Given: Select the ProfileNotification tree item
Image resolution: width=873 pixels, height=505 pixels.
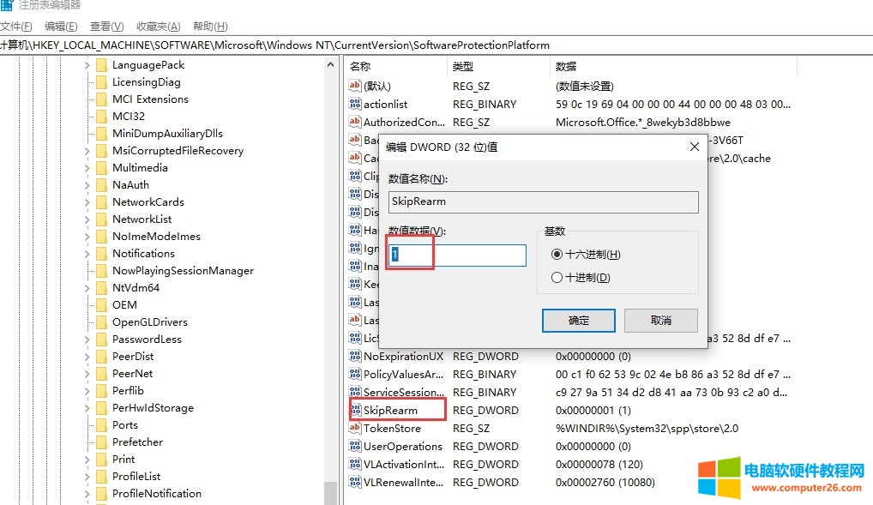Looking at the screenshot, I should [x=156, y=494].
